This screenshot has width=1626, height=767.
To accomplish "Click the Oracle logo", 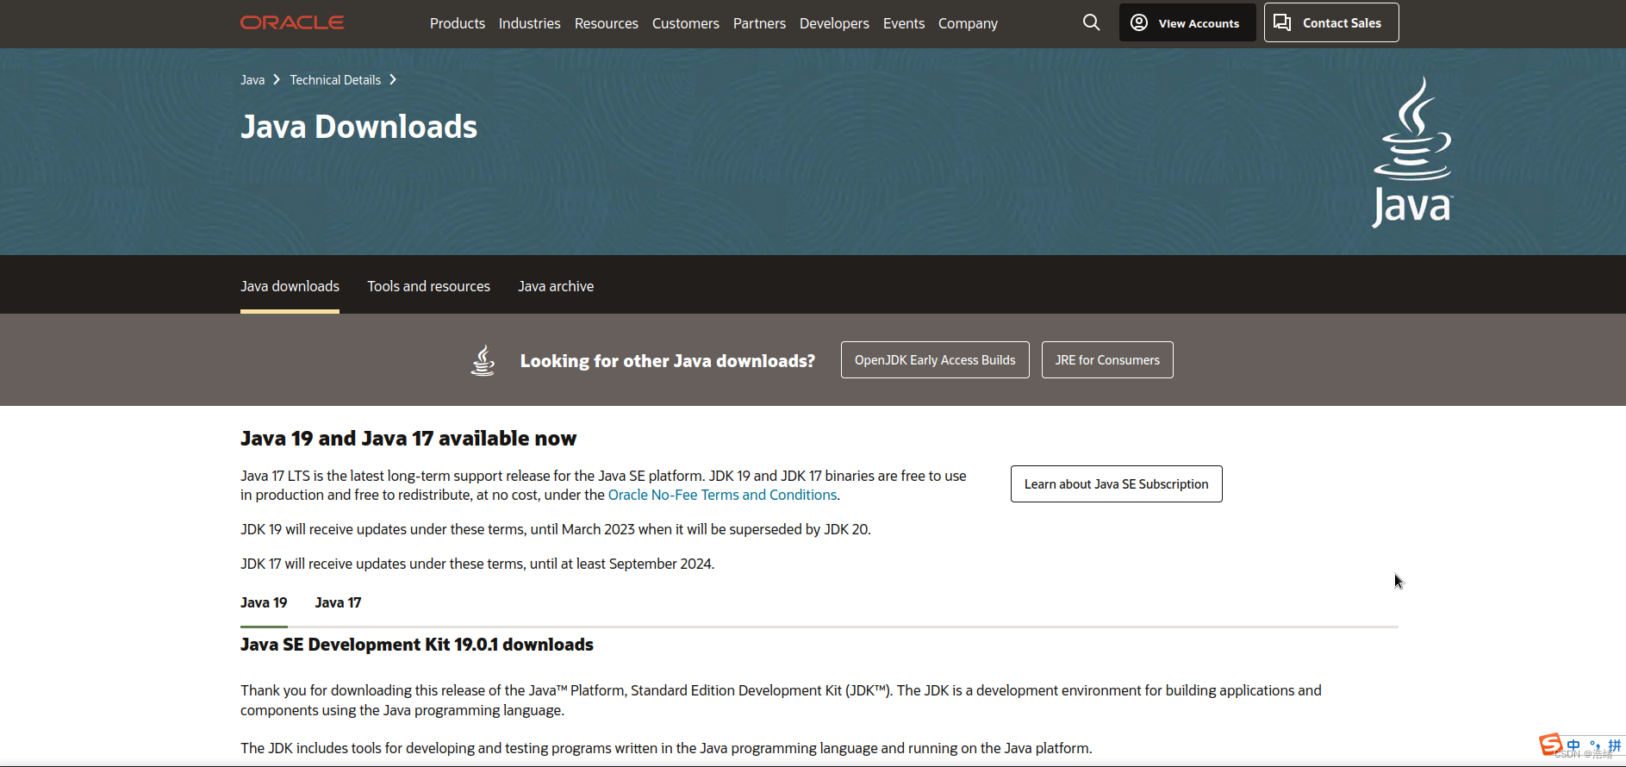I will (x=292, y=23).
